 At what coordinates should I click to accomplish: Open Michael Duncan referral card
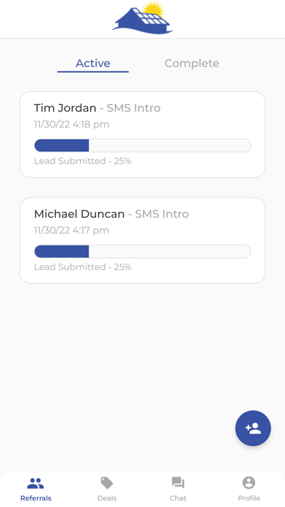coord(142,240)
